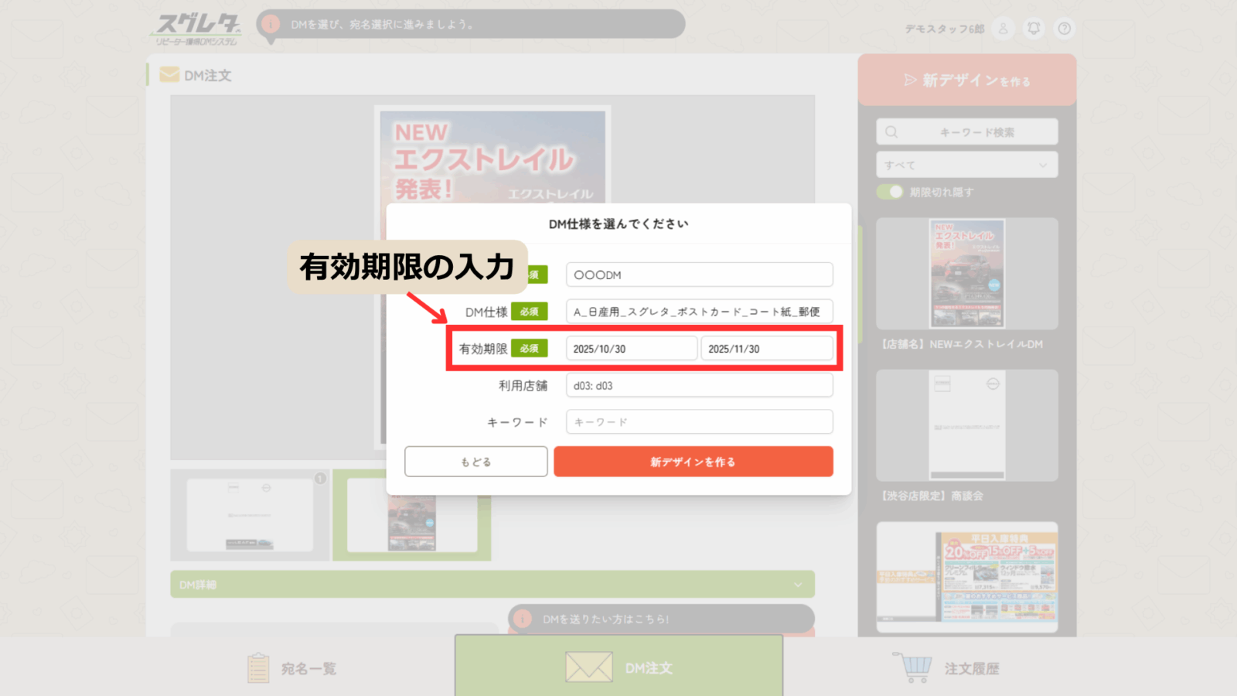1237x696 pixels.
Task: Click the user profile icon
Action: point(1003,29)
